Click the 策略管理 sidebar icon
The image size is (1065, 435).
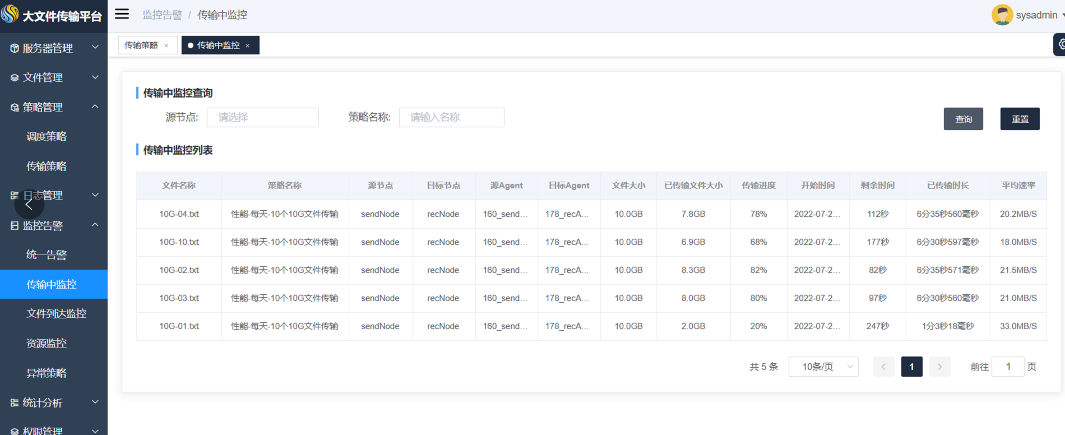(x=15, y=108)
